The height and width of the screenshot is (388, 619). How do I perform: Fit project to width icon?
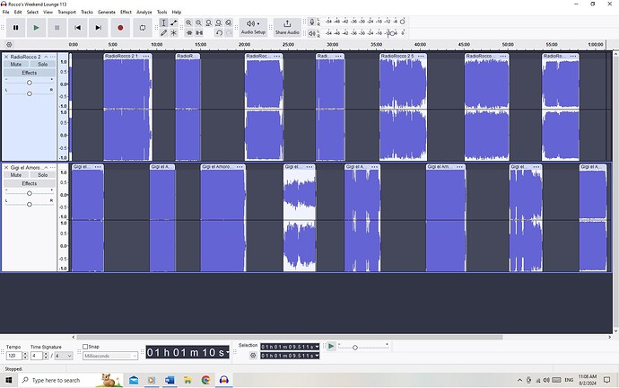pyautogui.click(x=218, y=23)
